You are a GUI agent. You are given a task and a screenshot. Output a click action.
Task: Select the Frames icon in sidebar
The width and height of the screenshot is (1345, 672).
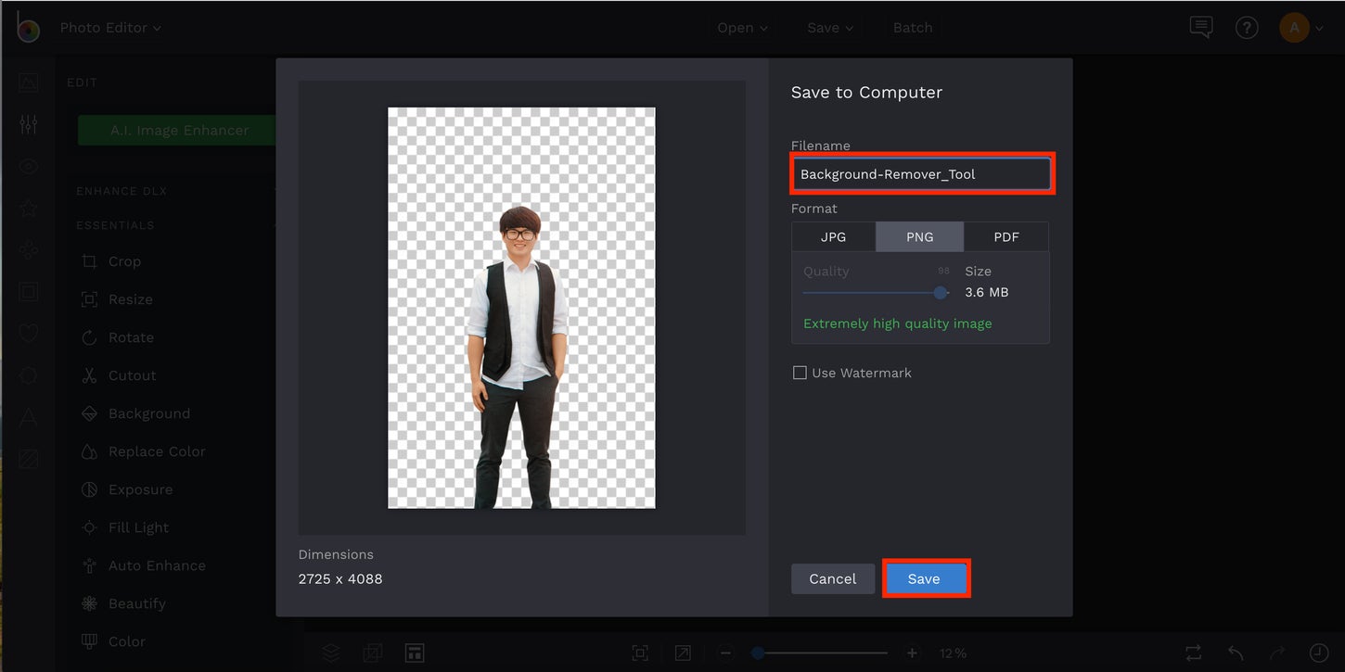[28, 290]
